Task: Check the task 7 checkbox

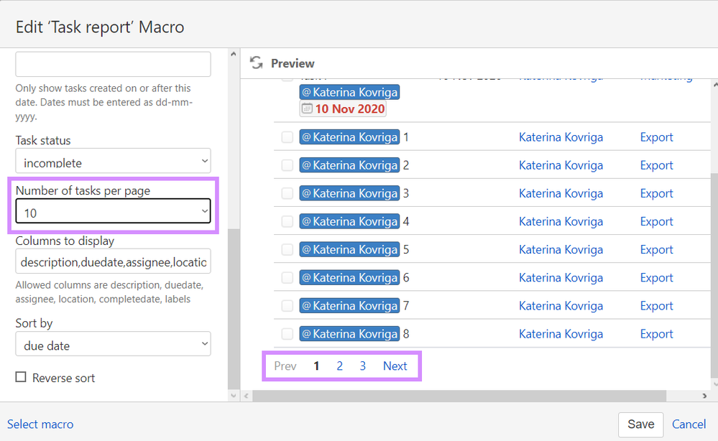Action: click(287, 305)
